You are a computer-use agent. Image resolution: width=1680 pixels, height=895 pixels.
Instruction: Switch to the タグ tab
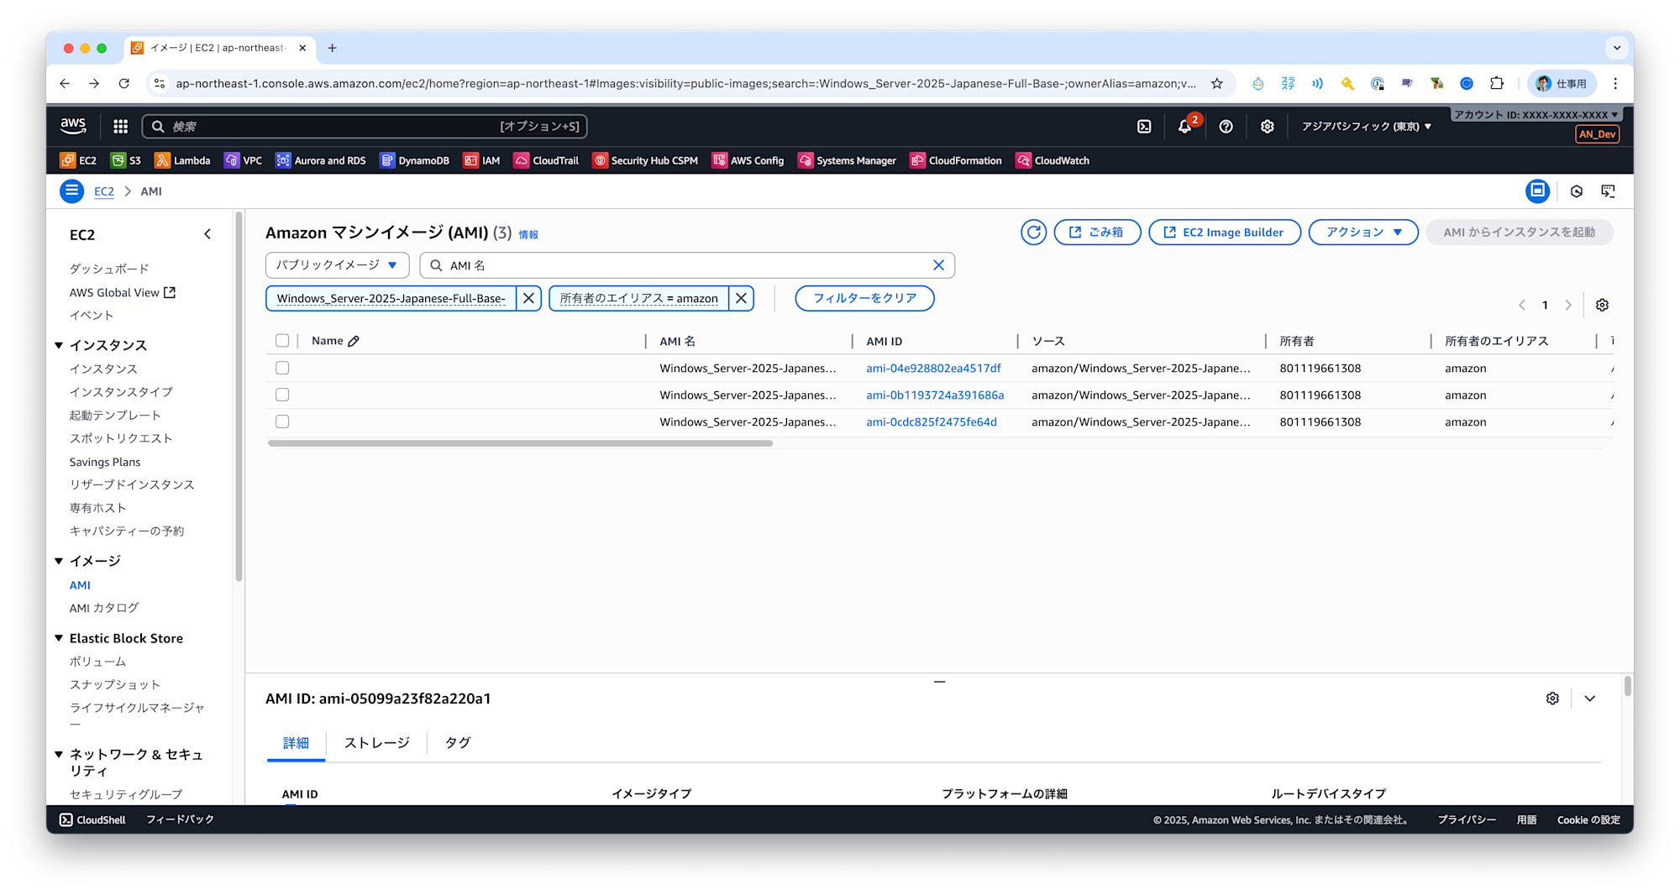point(458,743)
